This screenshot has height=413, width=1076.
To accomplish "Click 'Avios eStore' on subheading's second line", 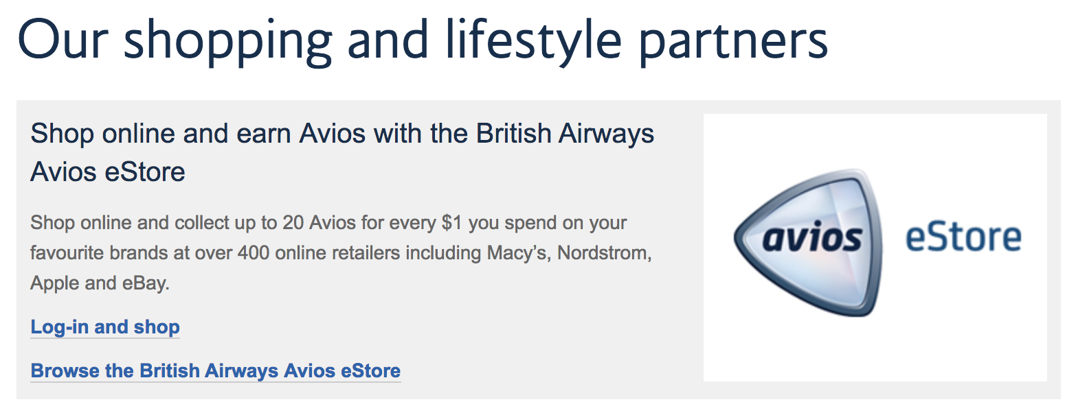I will [108, 172].
